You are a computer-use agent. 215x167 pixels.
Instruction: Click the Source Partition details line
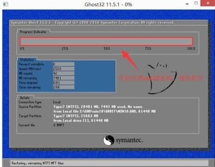(98, 107)
